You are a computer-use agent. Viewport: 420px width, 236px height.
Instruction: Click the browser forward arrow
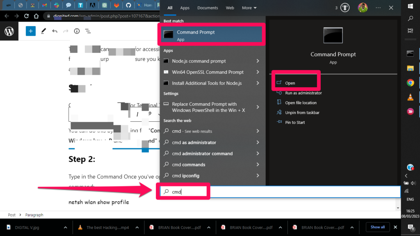[16, 16]
